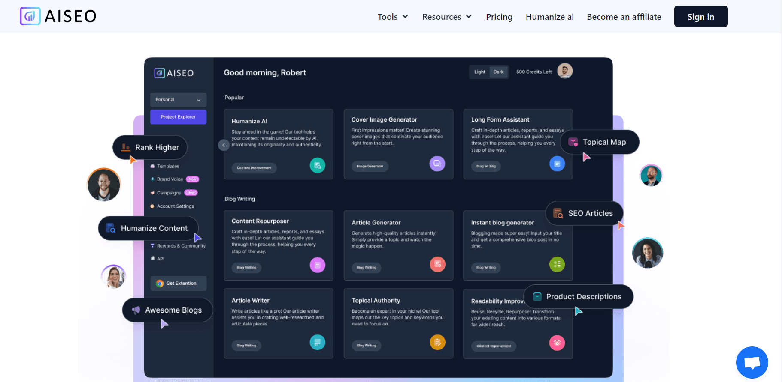
Task: Click the Instant blog generator green icon
Action: [557, 264]
